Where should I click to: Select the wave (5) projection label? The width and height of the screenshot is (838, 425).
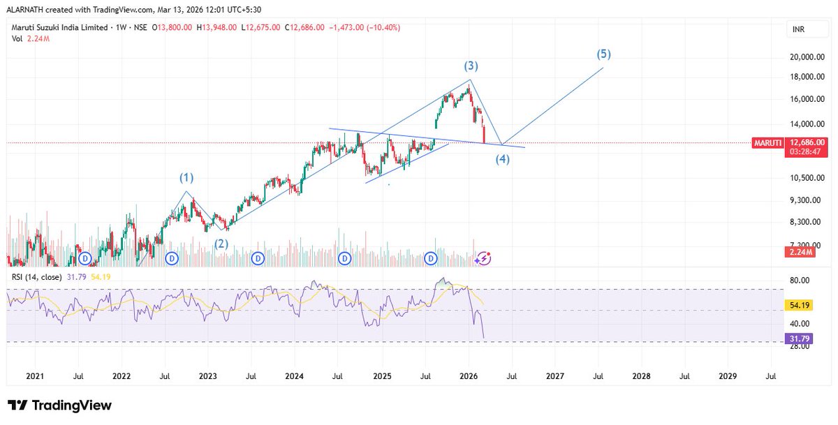[604, 54]
